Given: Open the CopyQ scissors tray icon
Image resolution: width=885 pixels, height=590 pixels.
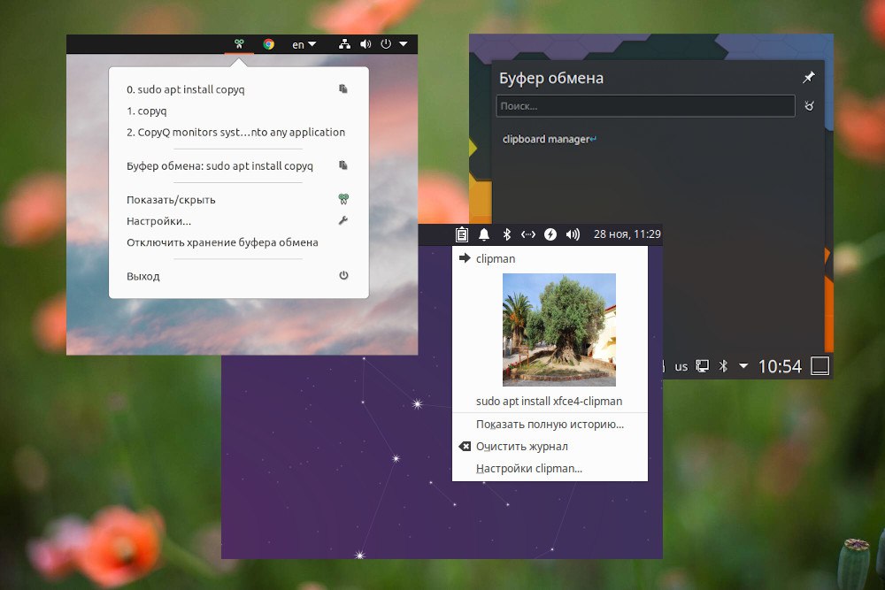Looking at the screenshot, I should (x=239, y=44).
